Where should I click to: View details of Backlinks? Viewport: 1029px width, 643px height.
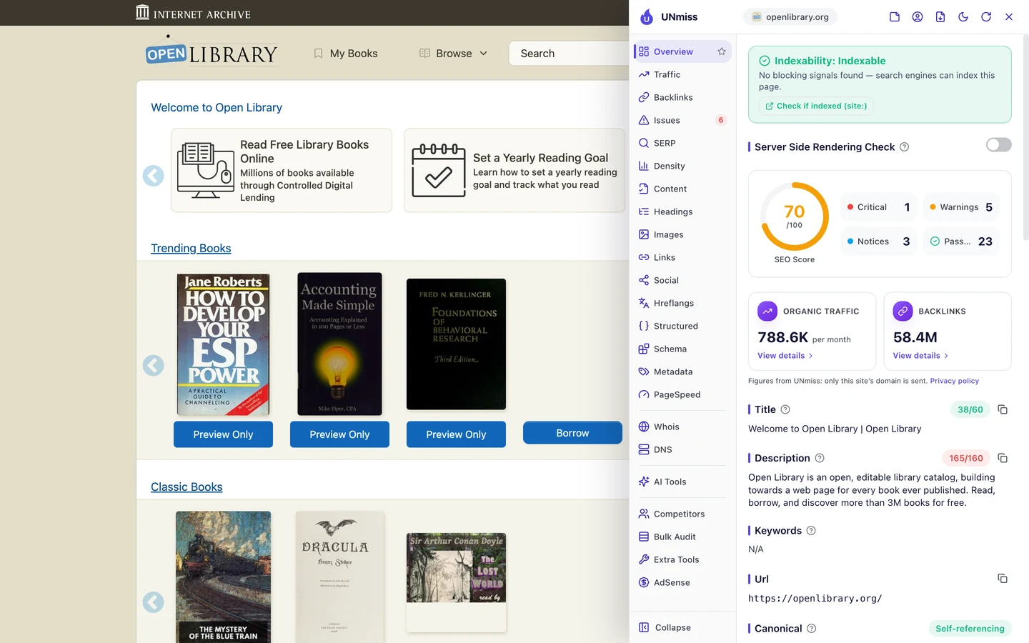tap(920, 356)
